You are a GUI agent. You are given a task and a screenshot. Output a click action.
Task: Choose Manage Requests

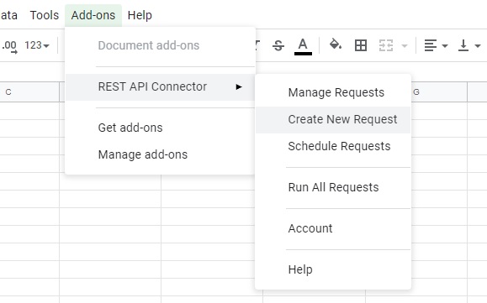tap(333, 92)
